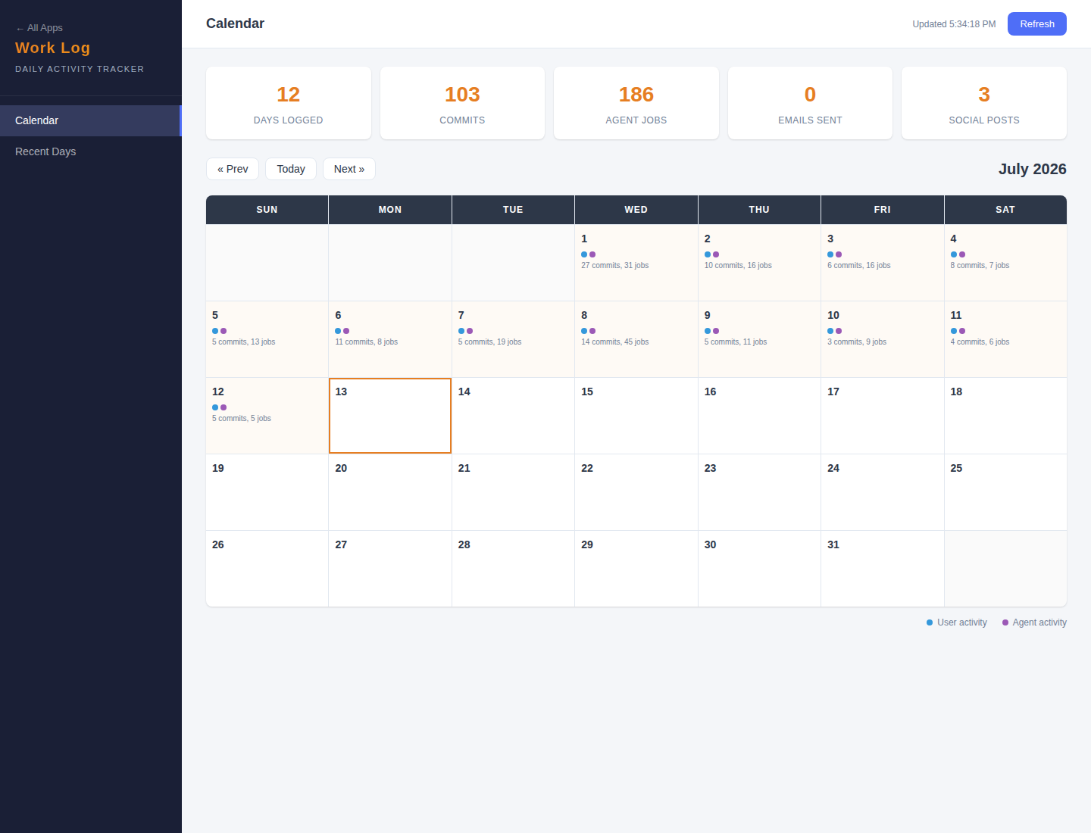
Task: Click the blue user activity dot on July 2
Action: coord(708,254)
